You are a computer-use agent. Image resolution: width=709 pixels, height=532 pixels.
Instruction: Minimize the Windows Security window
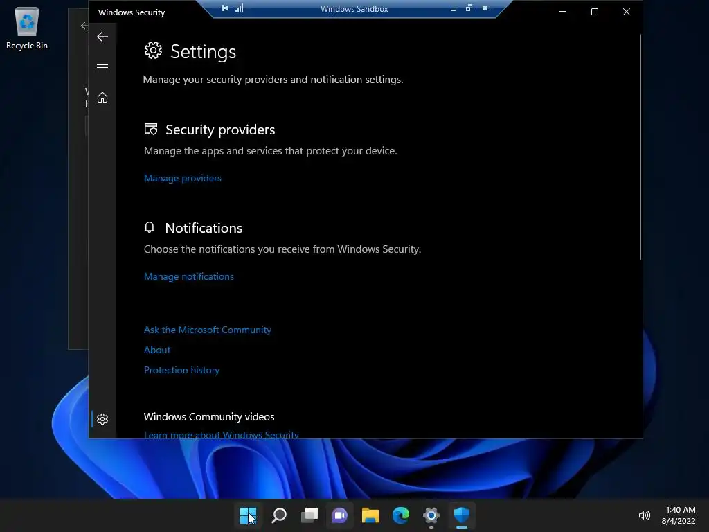click(563, 12)
